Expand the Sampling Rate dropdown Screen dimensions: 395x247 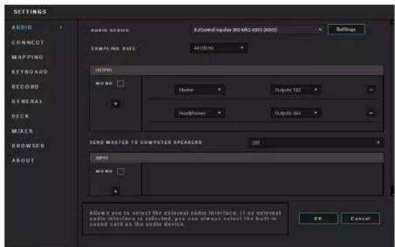point(218,48)
